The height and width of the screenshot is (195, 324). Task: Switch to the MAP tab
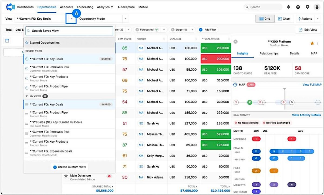coord(314,53)
